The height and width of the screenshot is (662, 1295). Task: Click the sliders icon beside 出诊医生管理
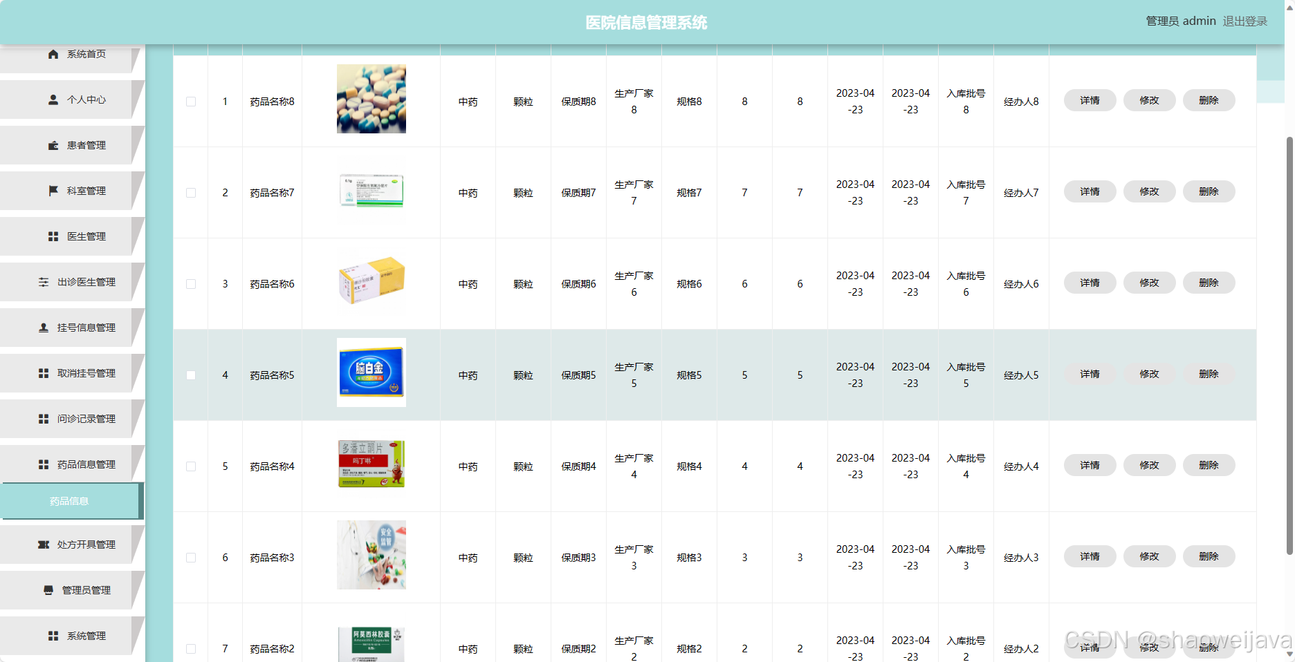tap(44, 282)
